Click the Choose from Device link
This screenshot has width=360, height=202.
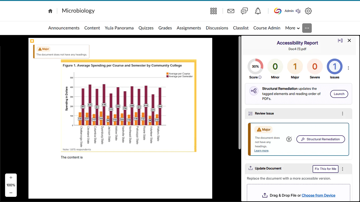coord(318,195)
